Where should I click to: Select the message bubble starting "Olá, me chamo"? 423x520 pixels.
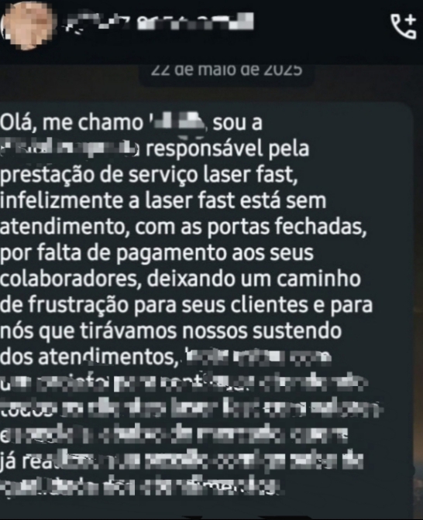coord(206,300)
